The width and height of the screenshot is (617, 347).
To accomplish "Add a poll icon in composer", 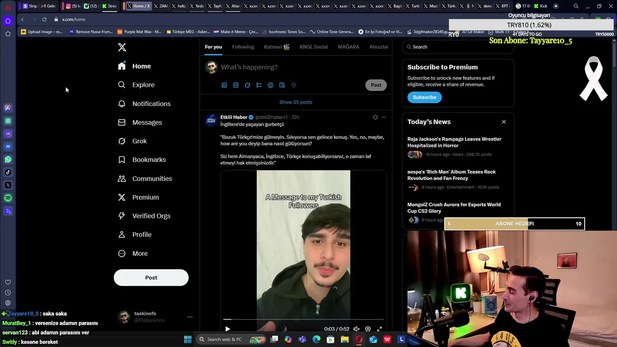I will (x=259, y=85).
